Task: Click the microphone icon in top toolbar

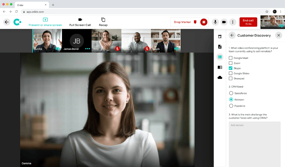Action: (x=215, y=22)
